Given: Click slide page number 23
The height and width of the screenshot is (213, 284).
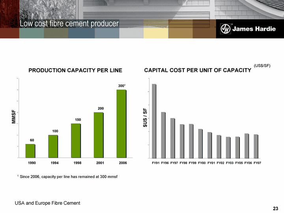Looking at the screenshot, I should [275, 208].
